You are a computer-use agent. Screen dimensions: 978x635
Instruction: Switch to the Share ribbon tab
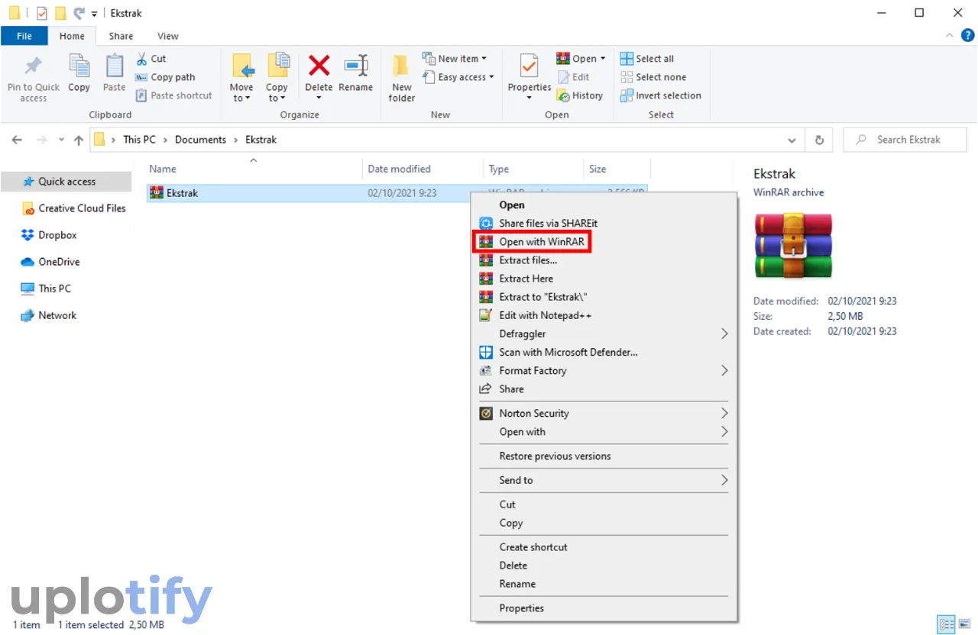pos(121,36)
